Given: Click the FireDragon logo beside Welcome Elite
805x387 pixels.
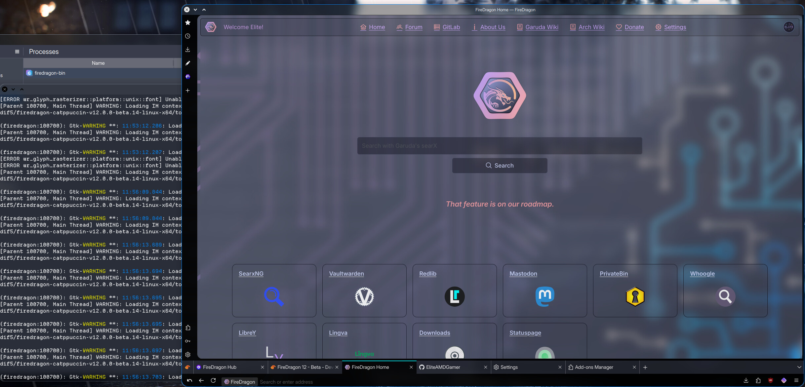Looking at the screenshot, I should click(x=211, y=27).
